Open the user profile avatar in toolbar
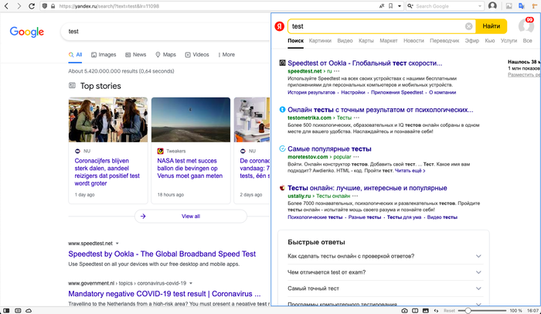Screen dimensions: 541x314 (492, 5)
